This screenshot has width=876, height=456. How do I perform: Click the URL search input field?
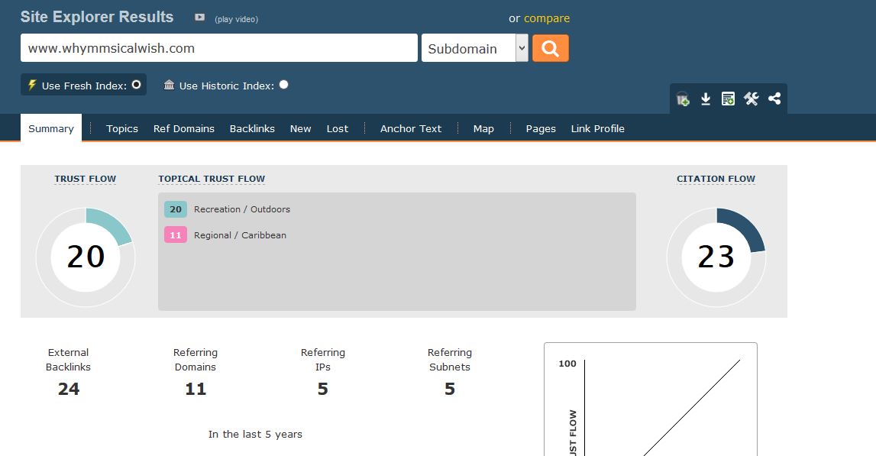point(219,48)
